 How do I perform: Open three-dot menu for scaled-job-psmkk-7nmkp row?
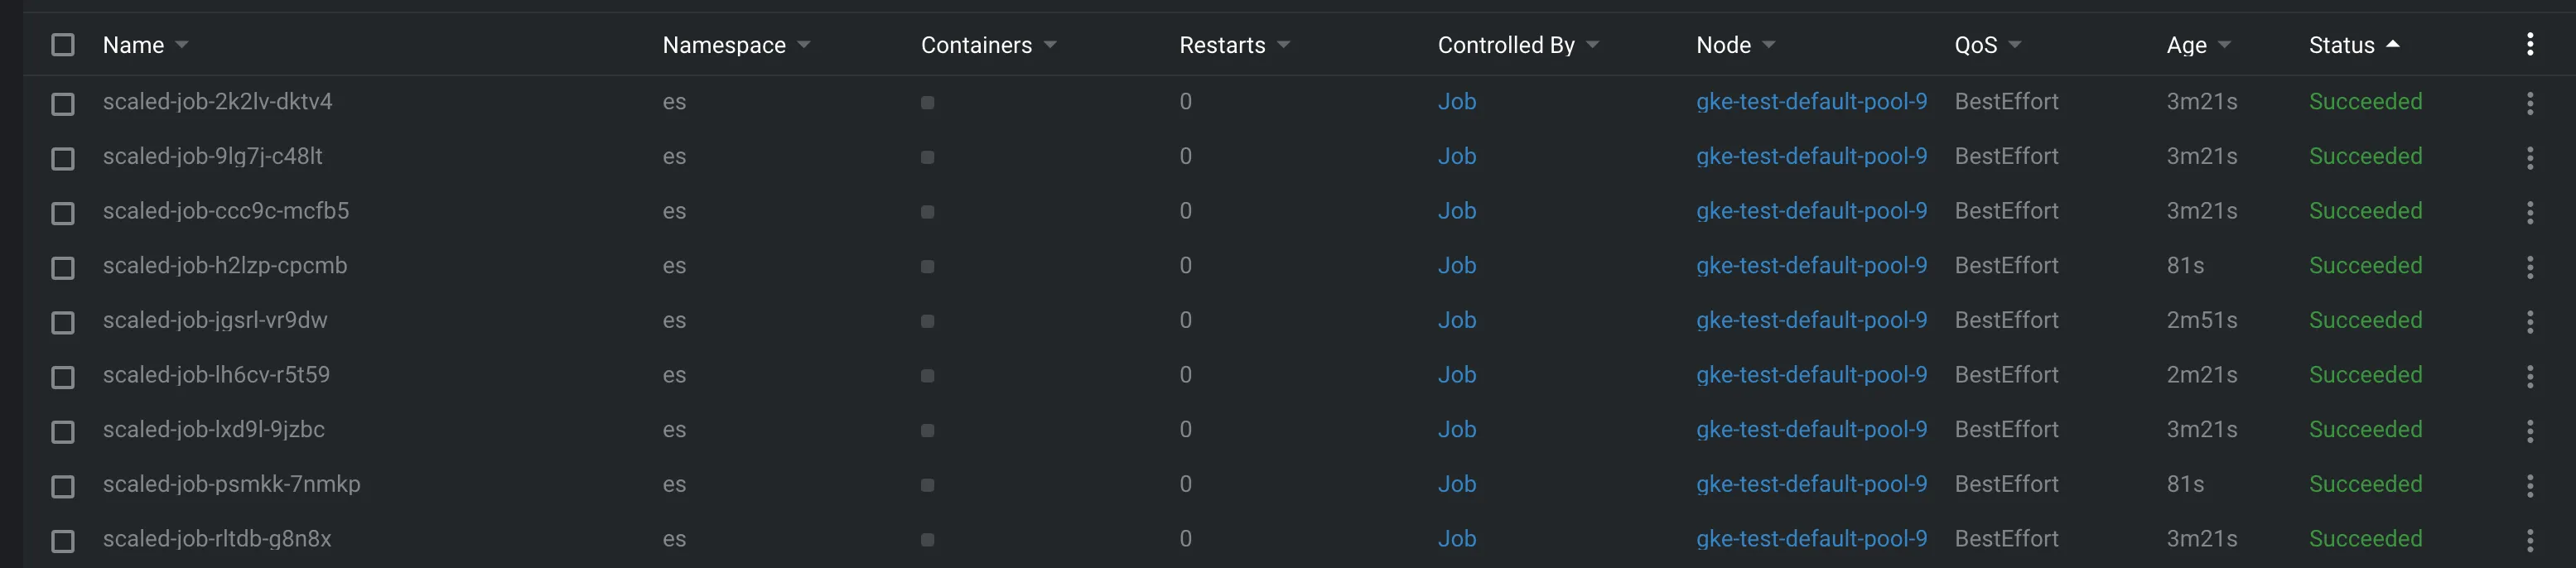pos(2529,485)
